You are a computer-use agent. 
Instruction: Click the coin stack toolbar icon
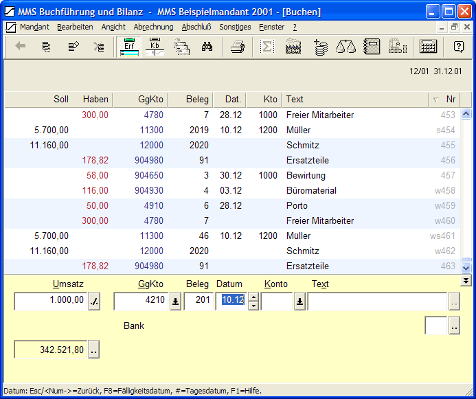click(x=321, y=47)
